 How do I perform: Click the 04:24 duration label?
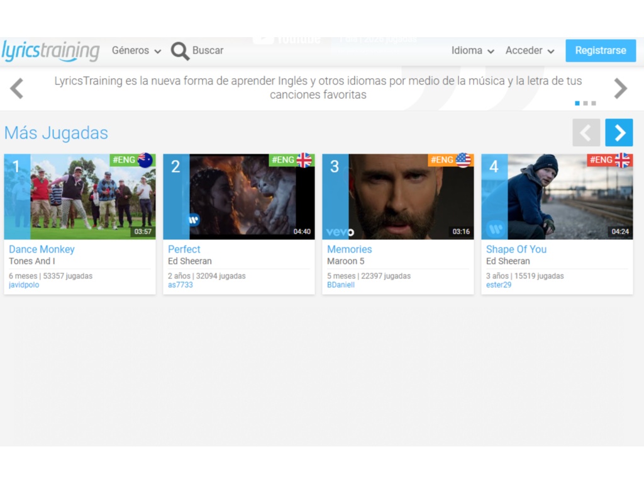pos(620,232)
